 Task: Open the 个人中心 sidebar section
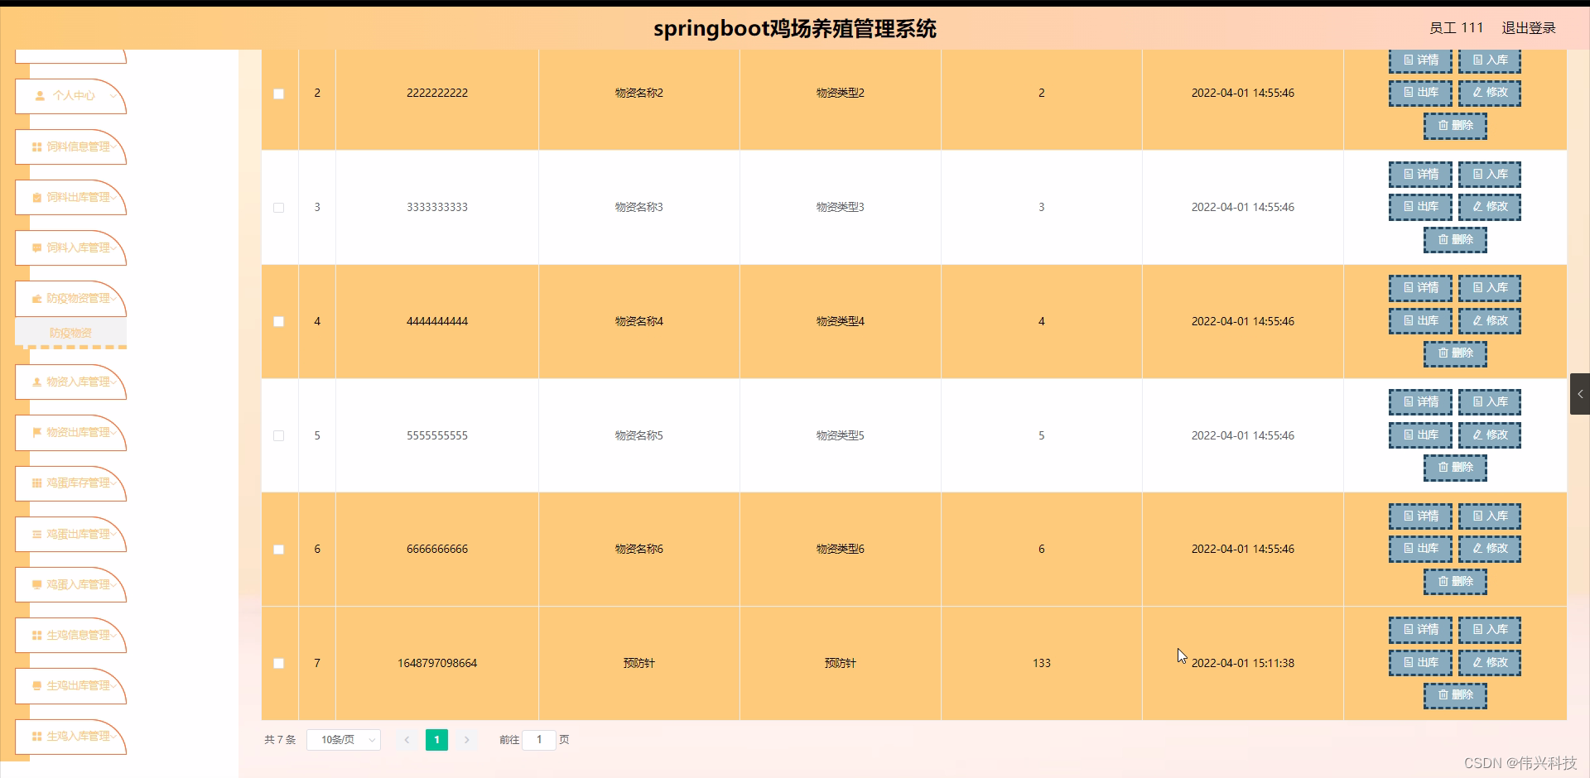click(70, 96)
